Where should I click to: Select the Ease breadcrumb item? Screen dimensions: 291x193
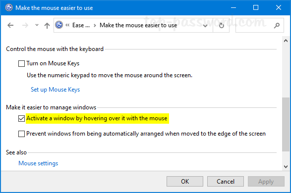point(81,25)
